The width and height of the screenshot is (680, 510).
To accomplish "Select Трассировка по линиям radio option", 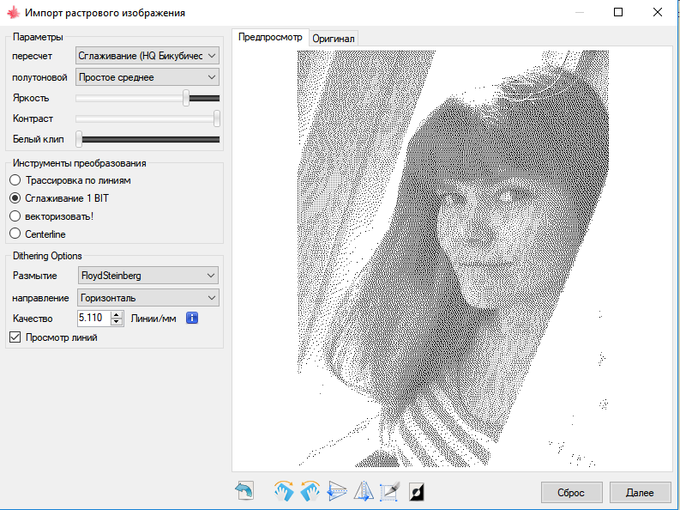I will coord(15,180).
